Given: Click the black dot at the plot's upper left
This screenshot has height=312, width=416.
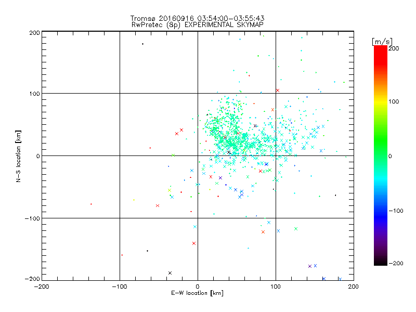Looking at the screenshot, I should click(142, 44).
